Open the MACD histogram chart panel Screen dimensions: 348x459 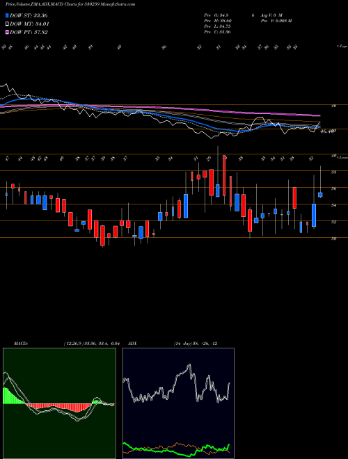coord(59,403)
